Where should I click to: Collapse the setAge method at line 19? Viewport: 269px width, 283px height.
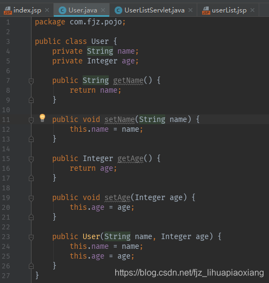31,198
